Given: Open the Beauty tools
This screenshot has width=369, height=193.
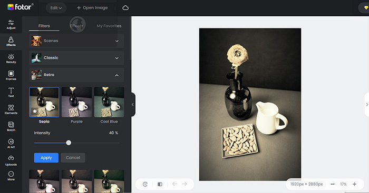Looking at the screenshot, I should tap(11, 59).
